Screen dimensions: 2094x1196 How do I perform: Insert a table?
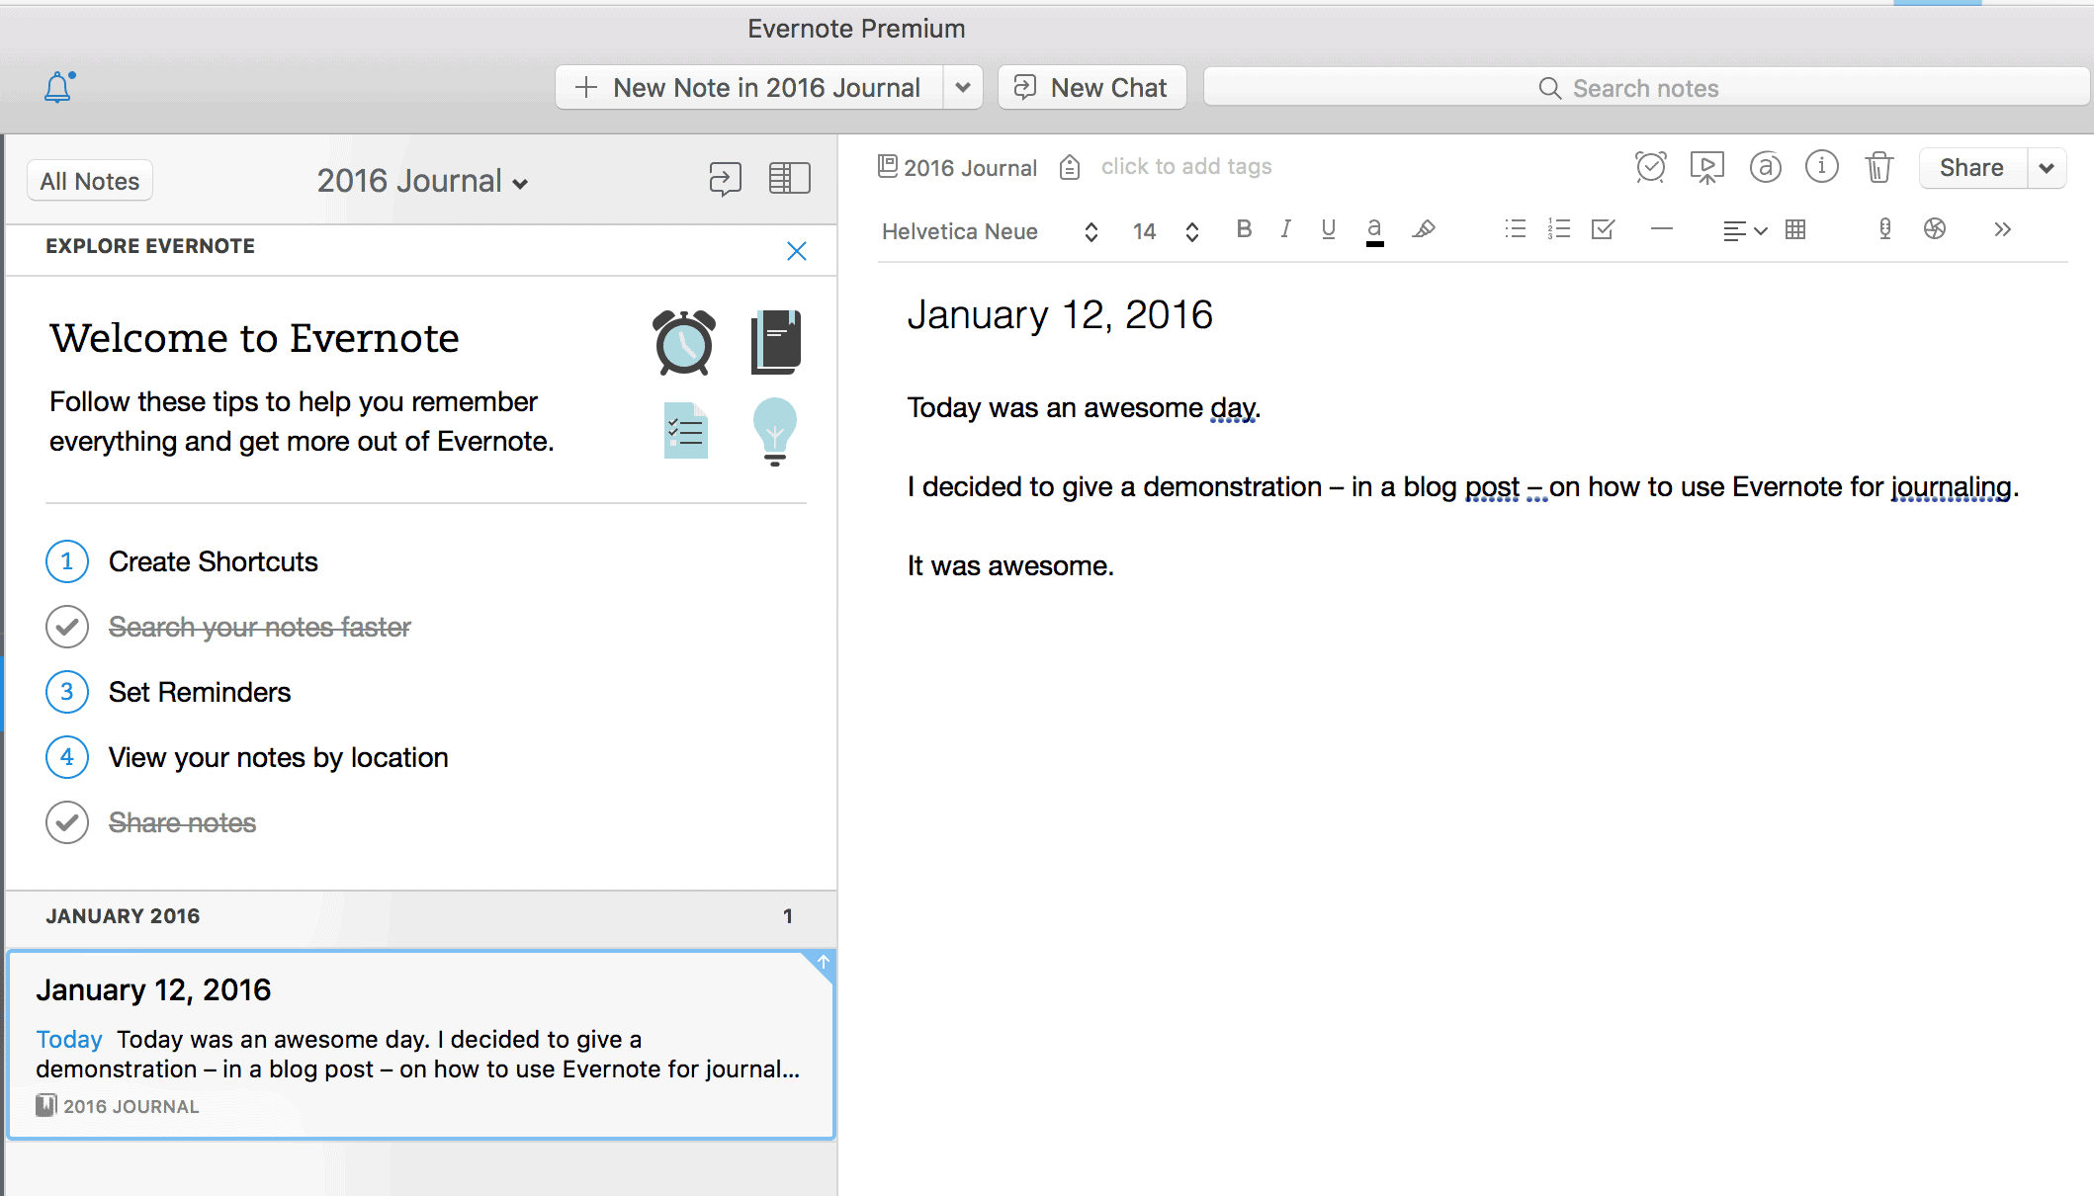[1795, 229]
